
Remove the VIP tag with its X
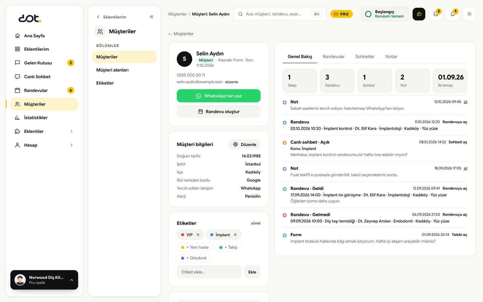pos(198,235)
